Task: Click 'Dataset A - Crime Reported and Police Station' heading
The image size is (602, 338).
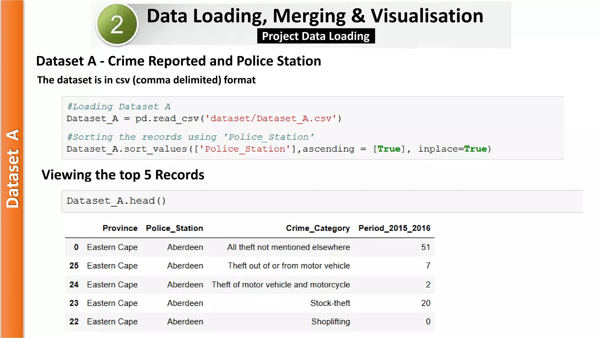Action: (x=178, y=61)
